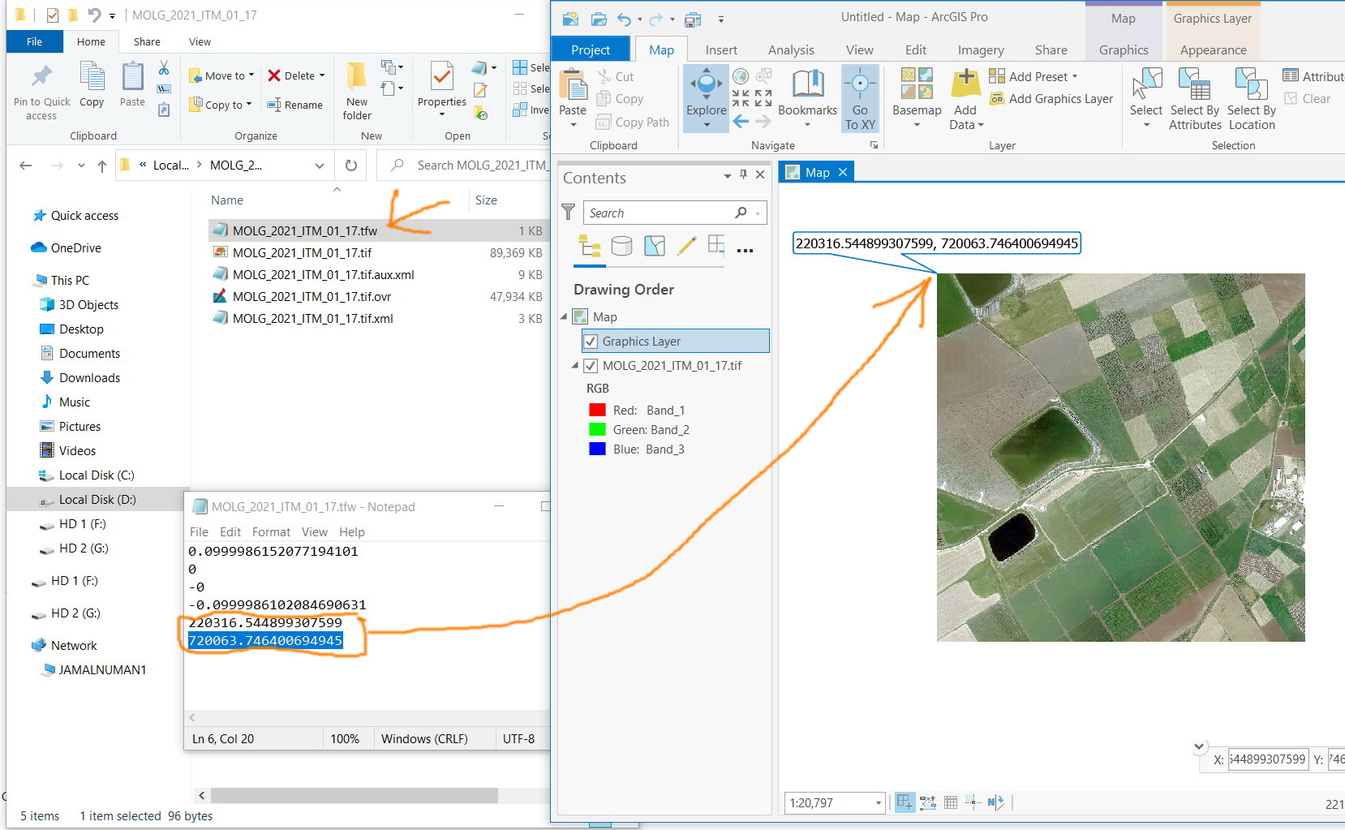Click the Explore navigation tool in ArcGIS Pro
Image resolution: width=1345 pixels, height=830 pixels.
click(706, 98)
